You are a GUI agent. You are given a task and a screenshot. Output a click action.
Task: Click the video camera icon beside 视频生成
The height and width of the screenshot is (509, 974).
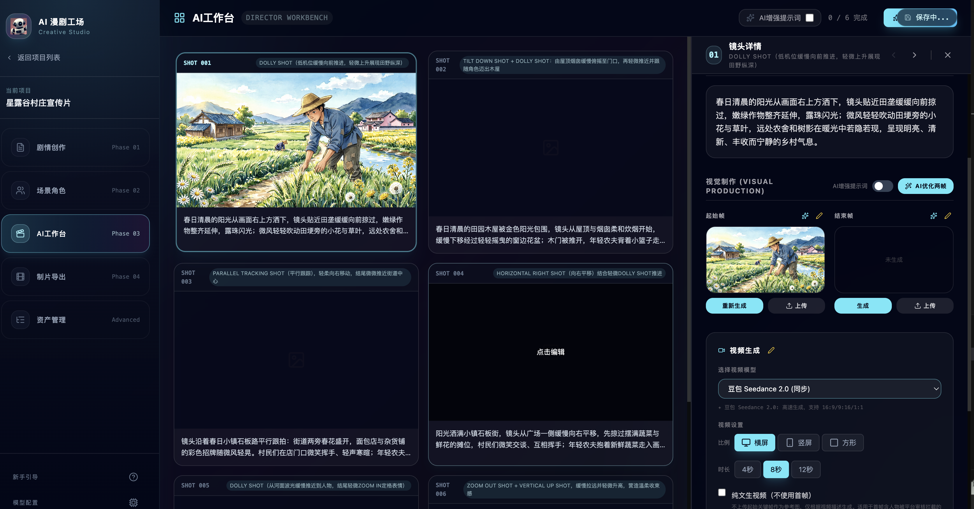click(721, 350)
